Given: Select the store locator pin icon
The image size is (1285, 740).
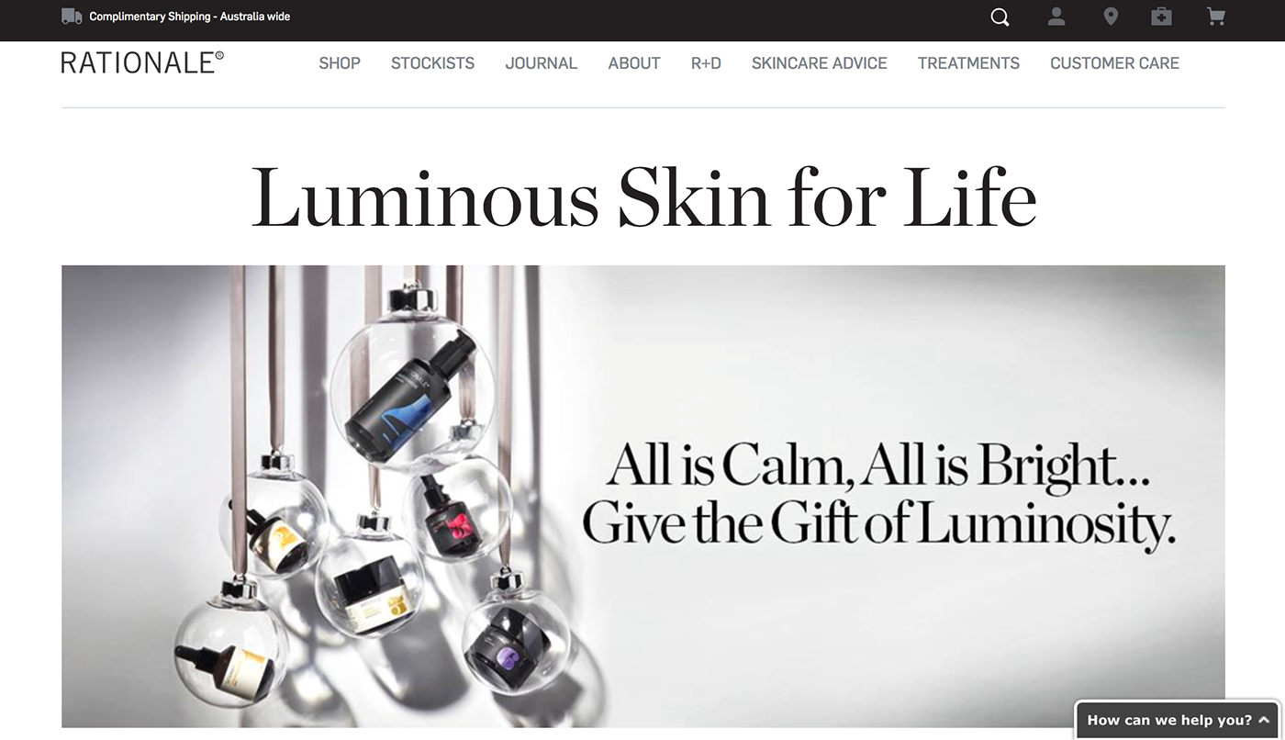Looking at the screenshot, I should pyautogui.click(x=1111, y=17).
